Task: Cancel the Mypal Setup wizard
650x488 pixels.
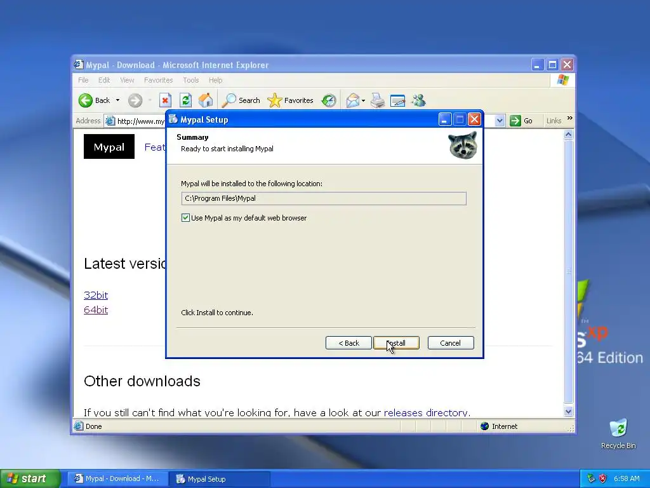Action: pyautogui.click(x=451, y=343)
